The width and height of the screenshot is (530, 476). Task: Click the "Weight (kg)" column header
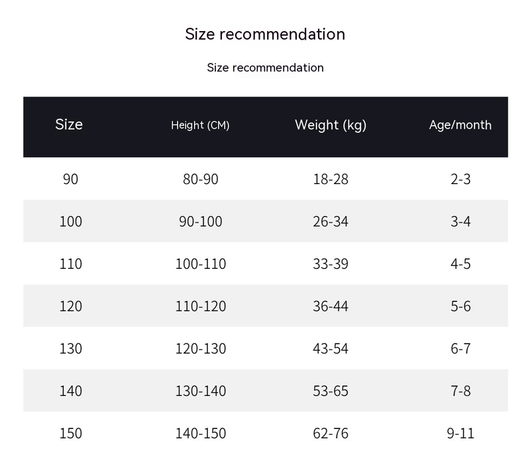click(331, 125)
